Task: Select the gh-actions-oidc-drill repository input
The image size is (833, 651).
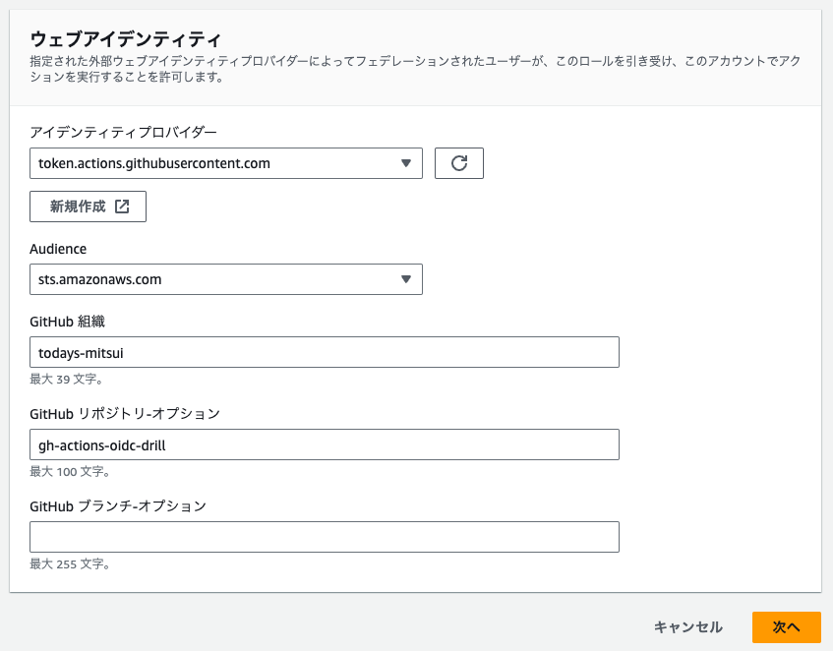Action: 325,444
